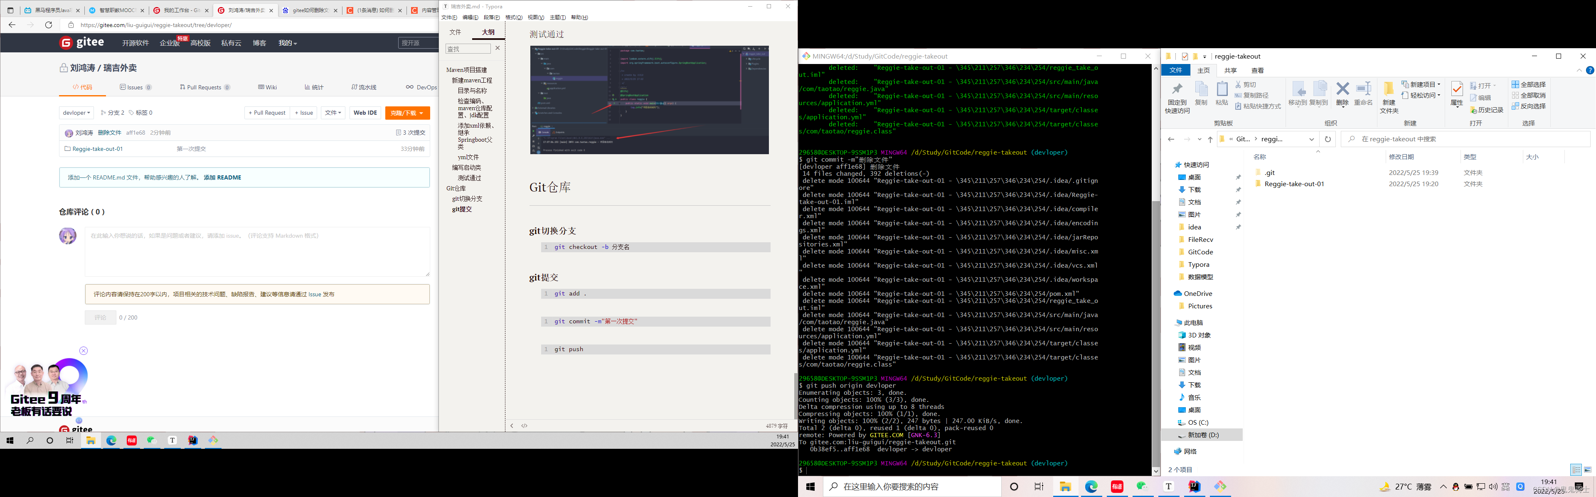Switch to 文件 tab in Typora sidebar
This screenshot has height=497, width=1596.
point(456,32)
